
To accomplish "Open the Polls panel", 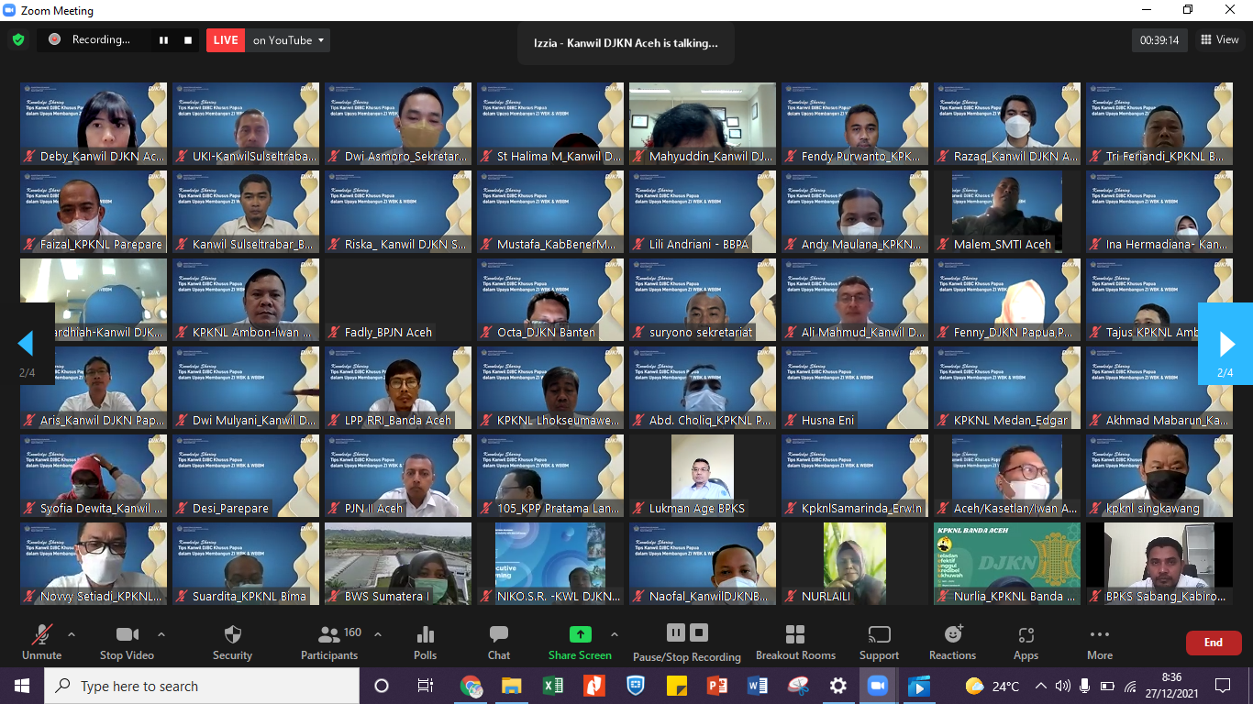I will click(425, 634).
